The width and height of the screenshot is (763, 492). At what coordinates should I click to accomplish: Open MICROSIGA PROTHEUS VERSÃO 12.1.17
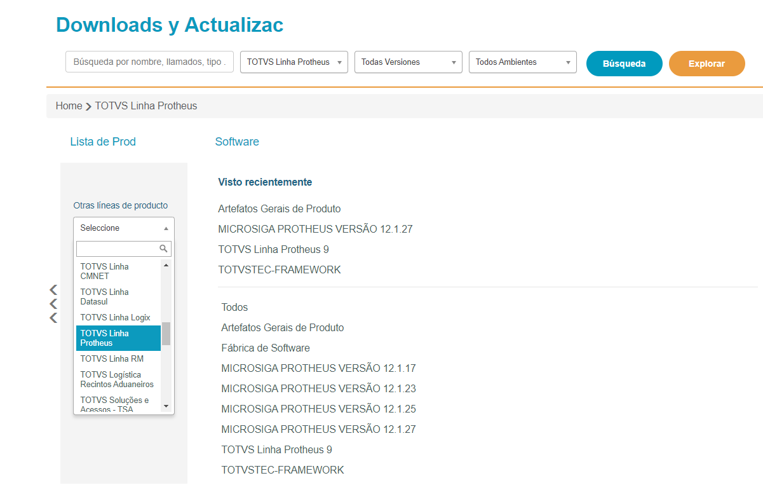click(318, 368)
